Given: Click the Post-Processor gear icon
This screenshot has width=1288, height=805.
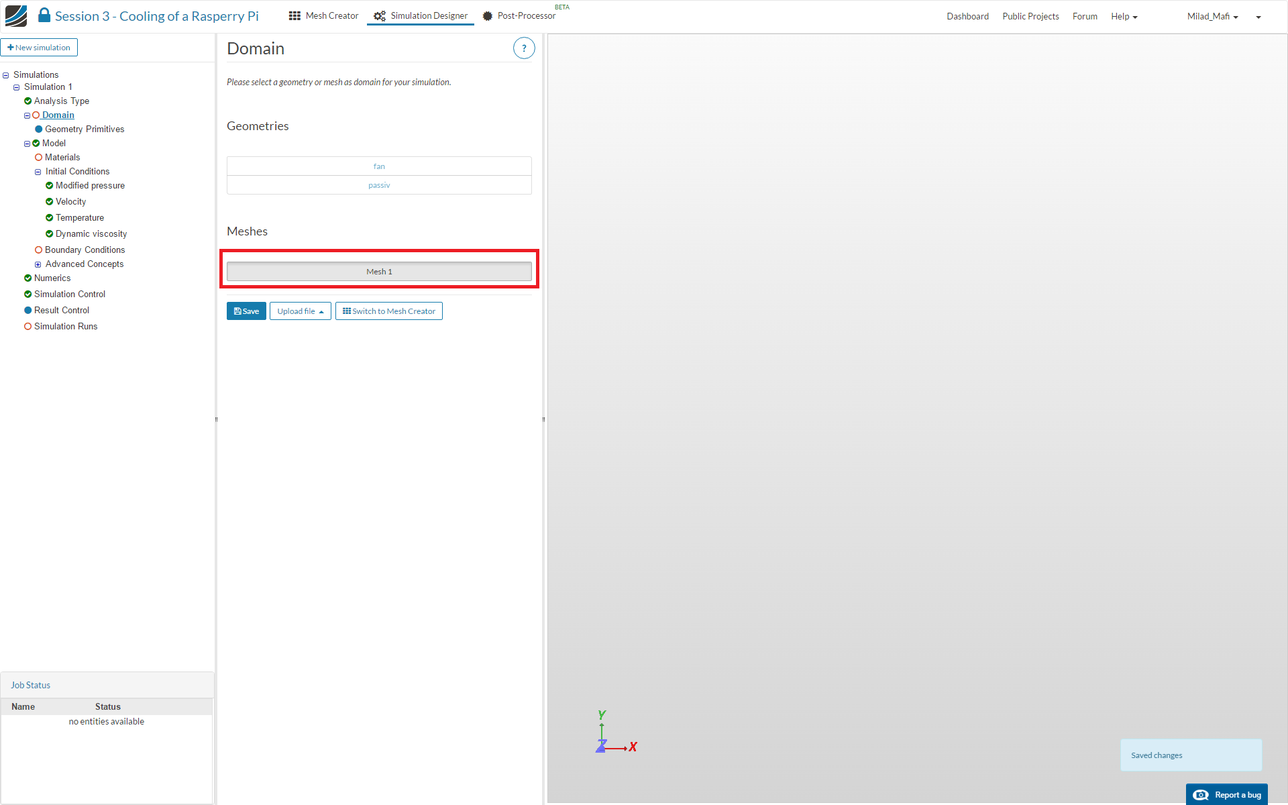Looking at the screenshot, I should [x=488, y=16].
